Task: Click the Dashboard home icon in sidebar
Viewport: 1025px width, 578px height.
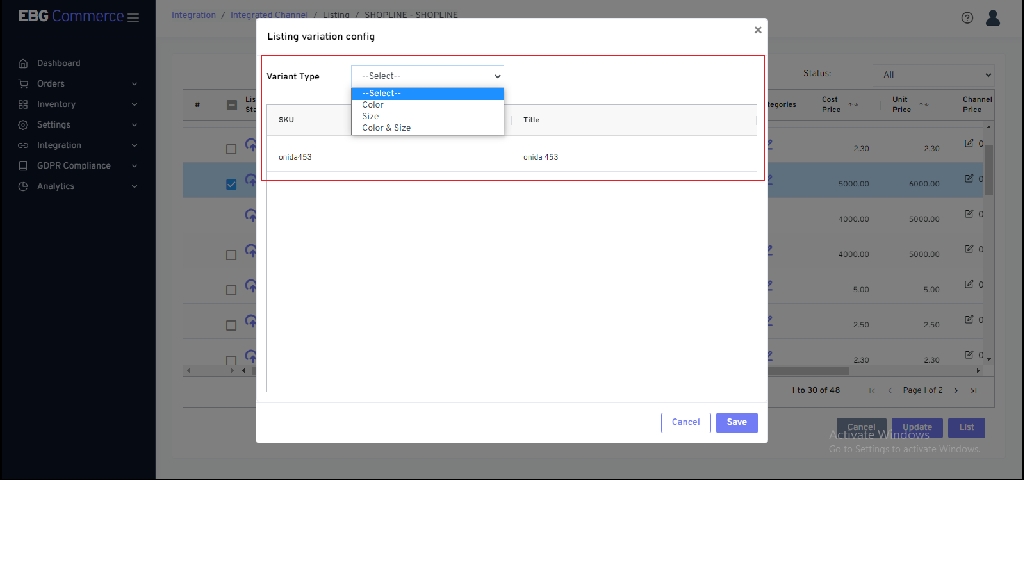Action: 23,63
